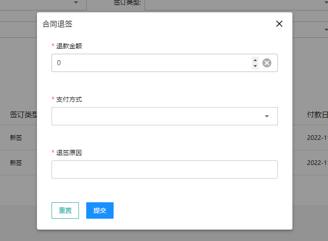
Task: Submit the form with 提交 button
Action: (x=100, y=210)
